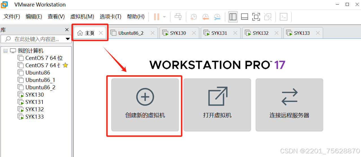Click the library search input field
361x157 pixels.
(36, 39)
